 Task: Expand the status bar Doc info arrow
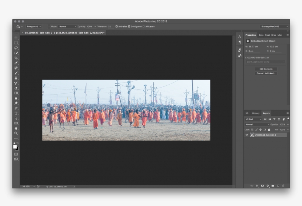click(x=74, y=187)
